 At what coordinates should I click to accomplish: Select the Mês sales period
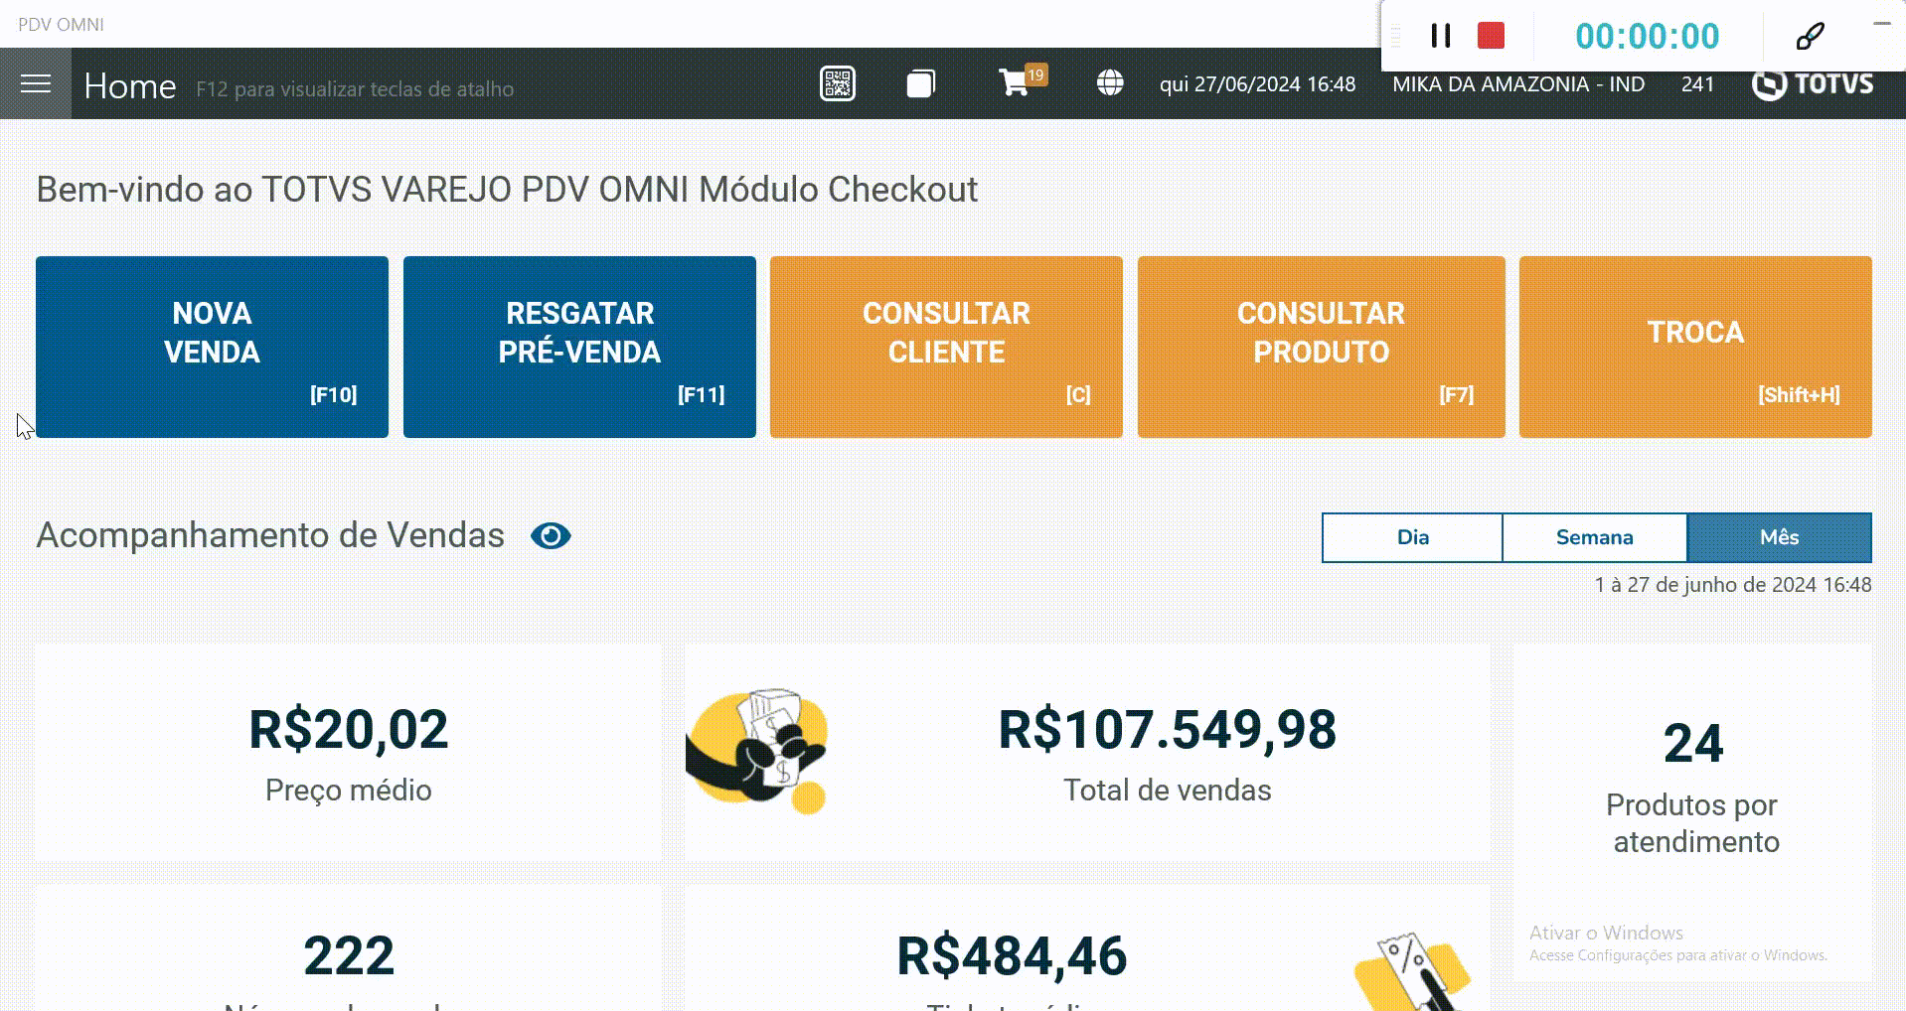coord(1779,537)
